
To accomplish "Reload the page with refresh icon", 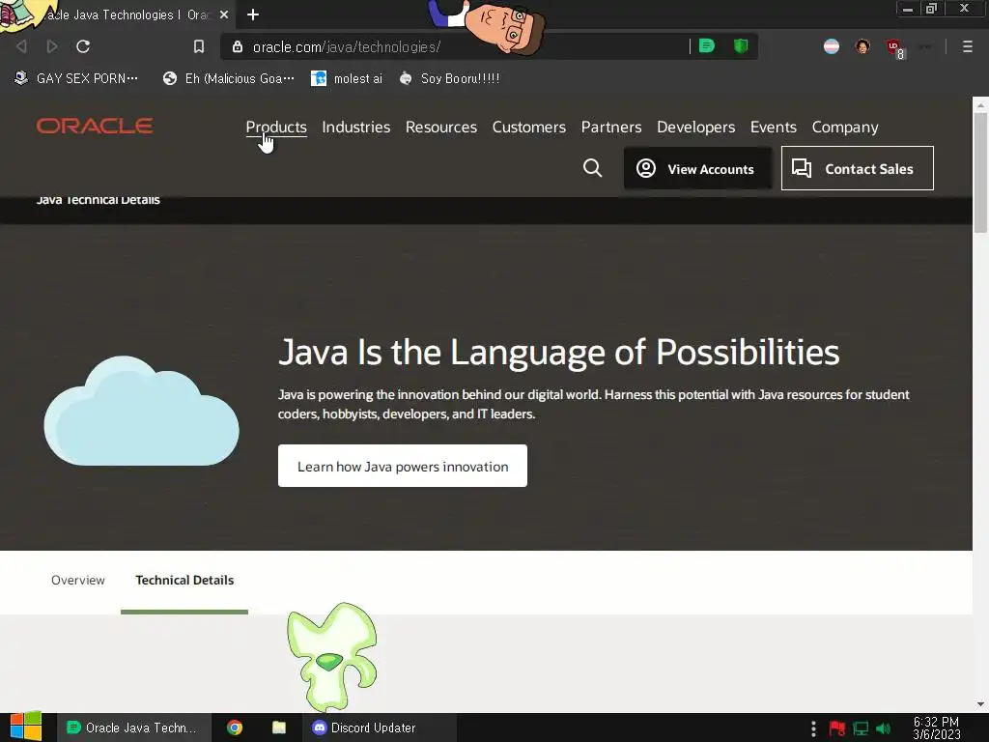I will point(83,46).
